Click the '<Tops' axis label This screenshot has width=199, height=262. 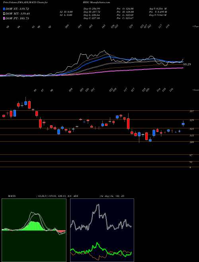pyautogui.click(x=195, y=27)
